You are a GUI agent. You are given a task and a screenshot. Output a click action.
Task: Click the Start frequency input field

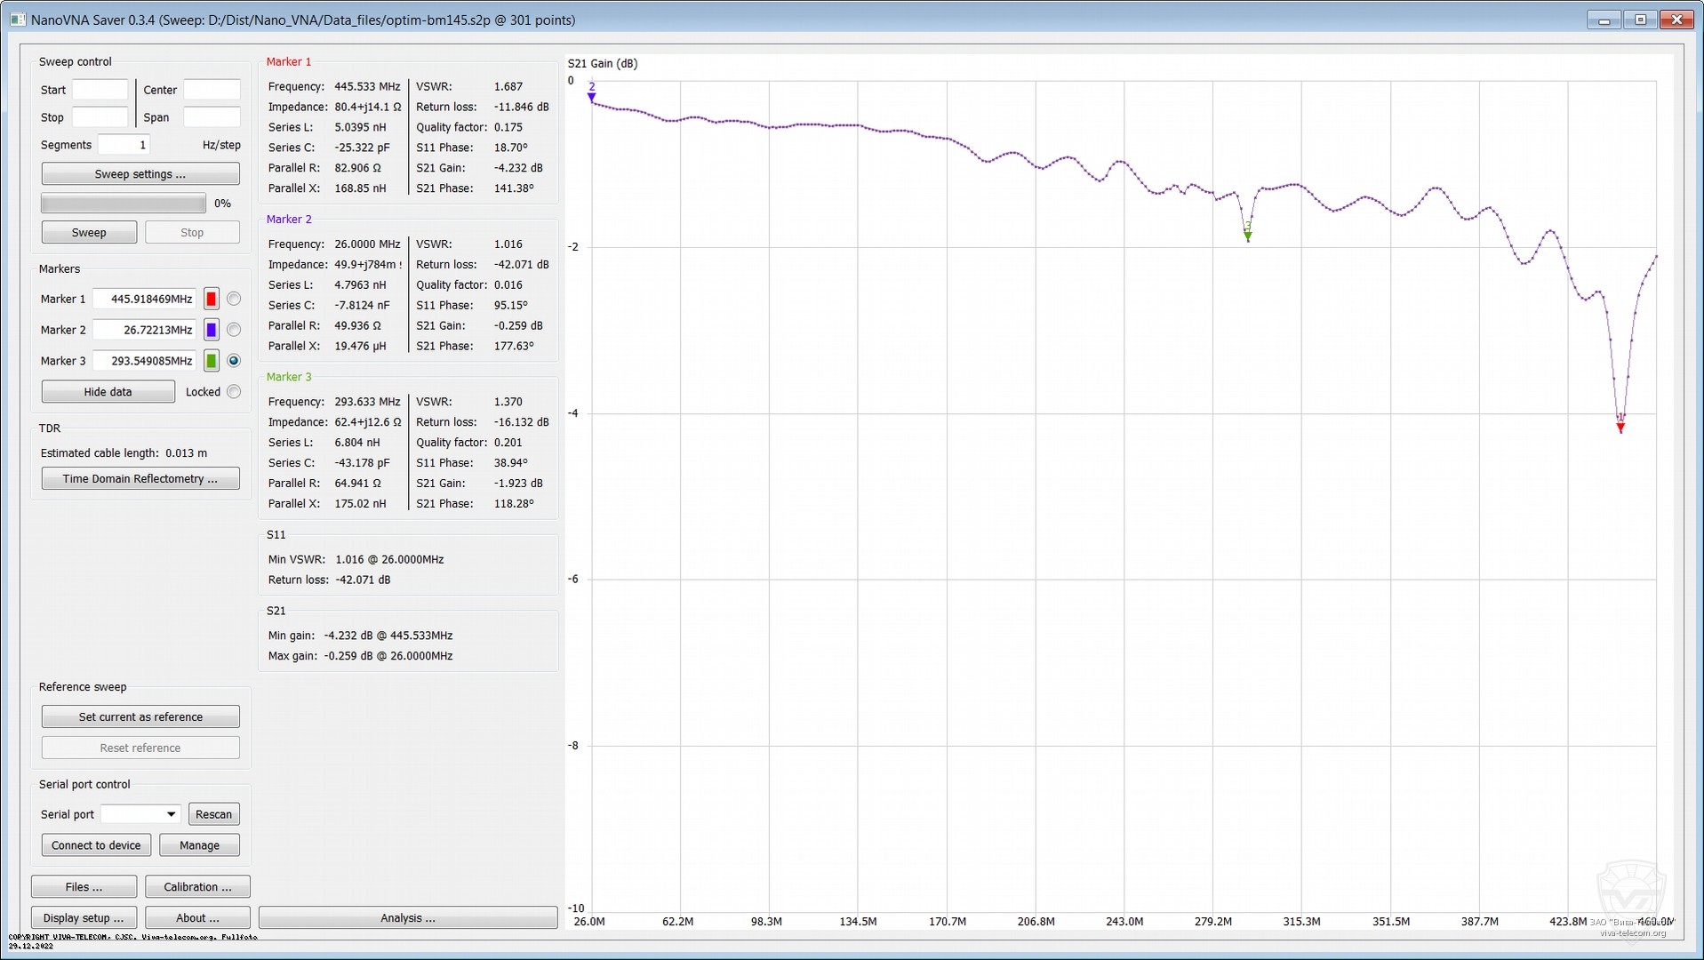pyautogui.click(x=100, y=89)
